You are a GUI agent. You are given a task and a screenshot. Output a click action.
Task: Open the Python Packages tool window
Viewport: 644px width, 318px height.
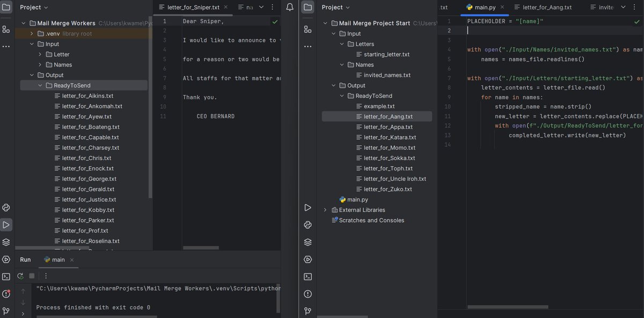(x=6, y=208)
